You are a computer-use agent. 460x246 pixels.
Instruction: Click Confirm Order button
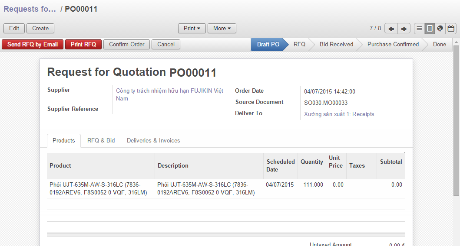[126, 45]
